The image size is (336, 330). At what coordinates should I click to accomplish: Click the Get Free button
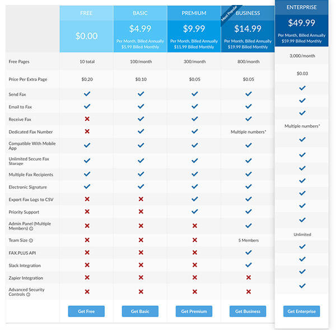pos(86,311)
